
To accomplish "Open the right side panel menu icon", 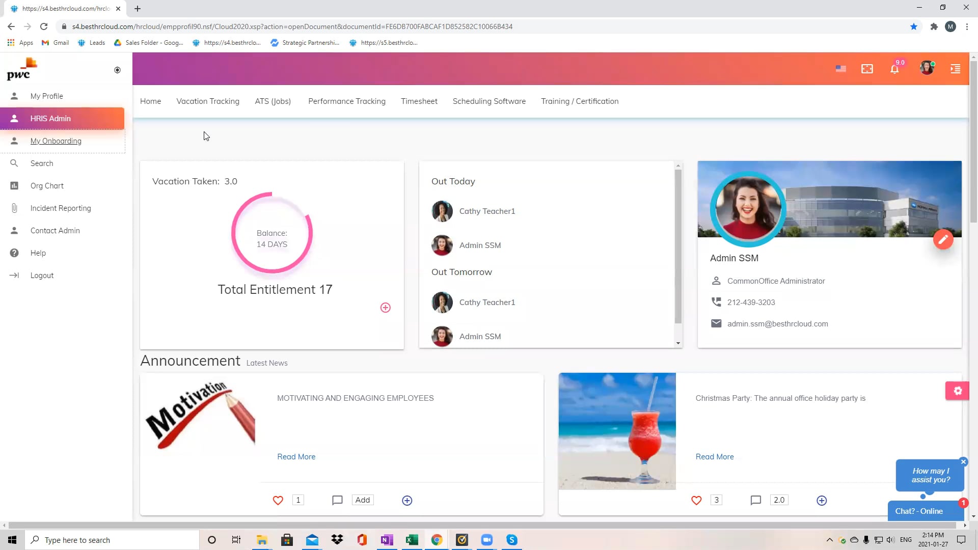I will point(956,69).
